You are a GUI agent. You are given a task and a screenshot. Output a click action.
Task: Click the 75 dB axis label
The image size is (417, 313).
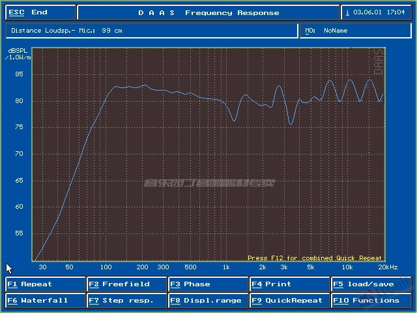tap(19, 127)
